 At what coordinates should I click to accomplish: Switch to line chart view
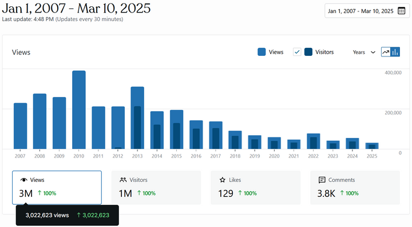pos(386,52)
